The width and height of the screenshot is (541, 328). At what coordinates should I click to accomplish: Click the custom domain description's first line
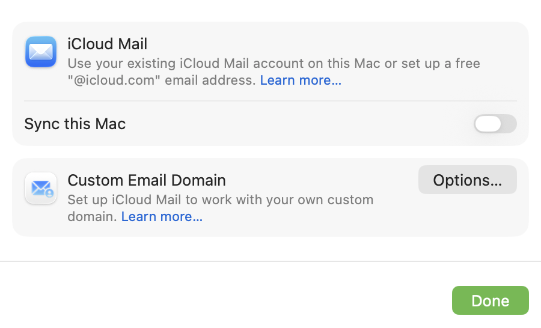[x=220, y=199]
